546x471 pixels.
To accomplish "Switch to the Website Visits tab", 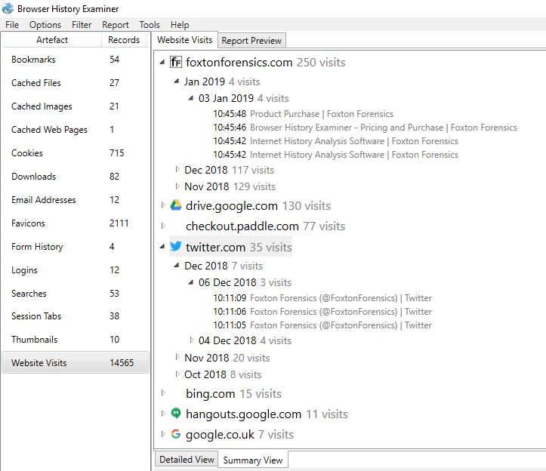I will coord(185,40).
